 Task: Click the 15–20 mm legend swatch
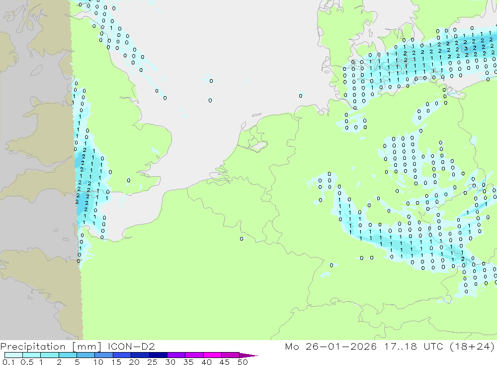(x=122, y=355)
